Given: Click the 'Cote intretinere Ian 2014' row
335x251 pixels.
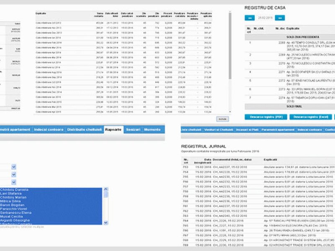Looking at the screenshot, I should coord(124,38).
